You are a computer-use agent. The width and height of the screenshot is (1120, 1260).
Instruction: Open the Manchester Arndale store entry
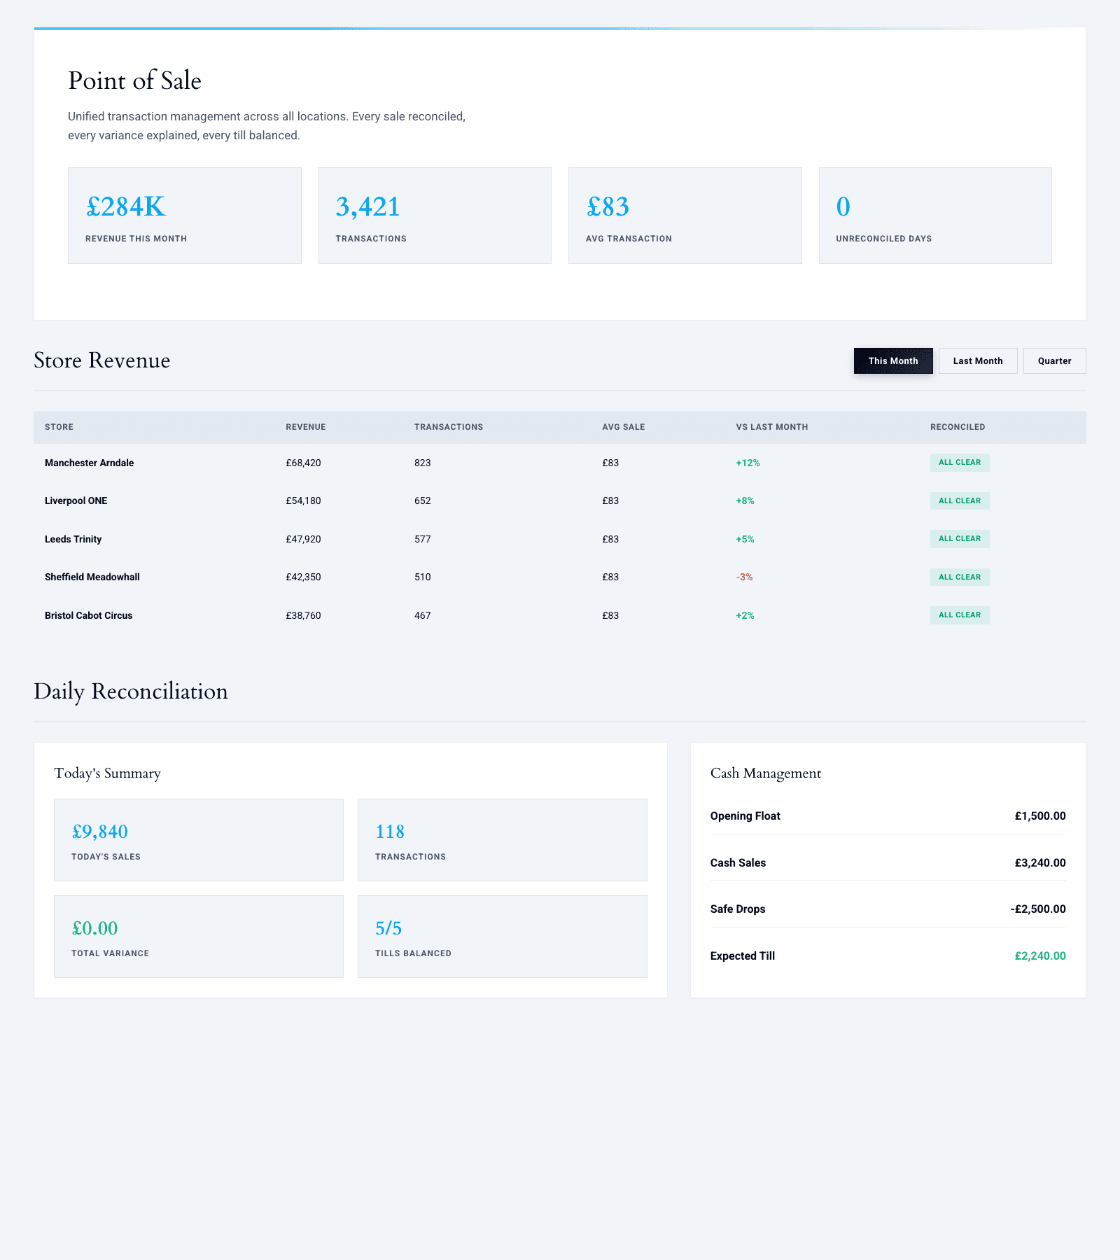point(89,463)
